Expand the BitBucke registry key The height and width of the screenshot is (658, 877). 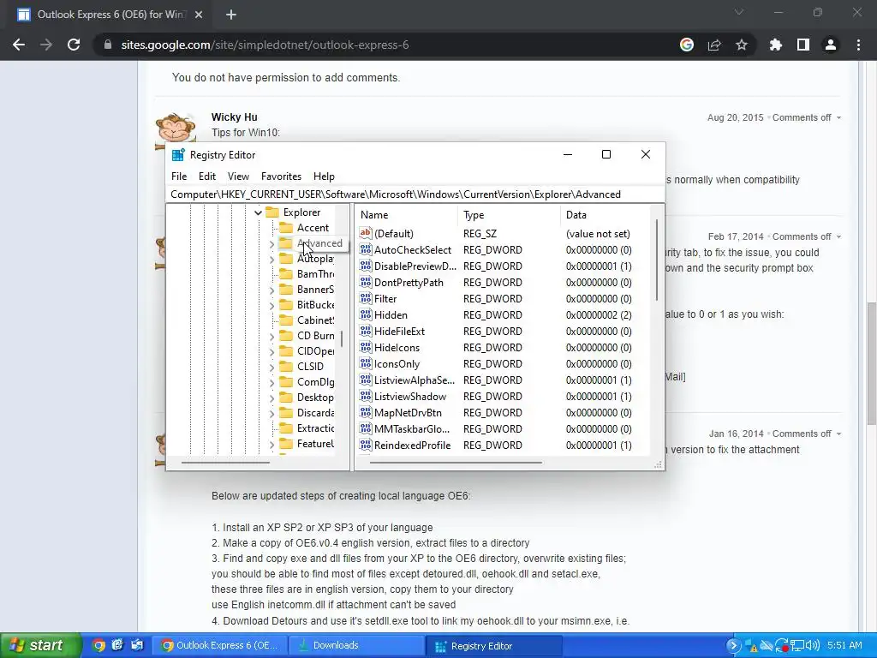[x=271, y=306]
